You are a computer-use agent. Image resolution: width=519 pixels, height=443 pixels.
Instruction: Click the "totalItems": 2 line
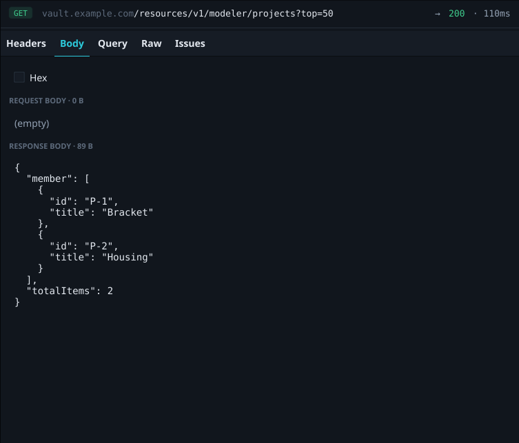(x=70, y=291)
